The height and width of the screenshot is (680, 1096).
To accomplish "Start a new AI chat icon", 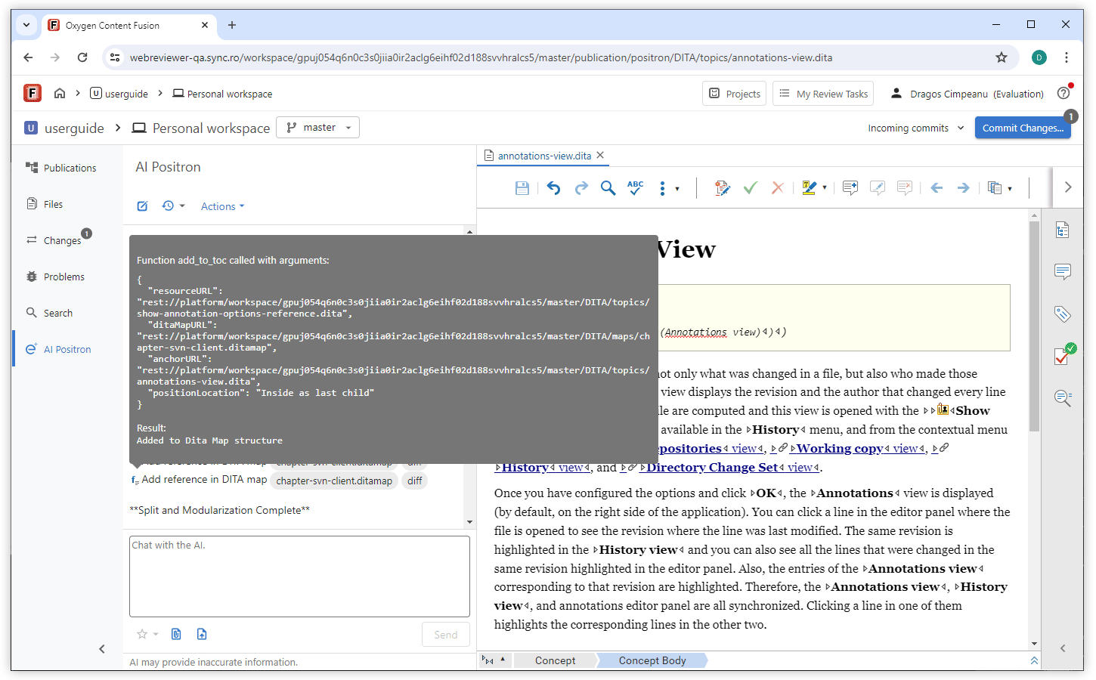I will (142, 206).
